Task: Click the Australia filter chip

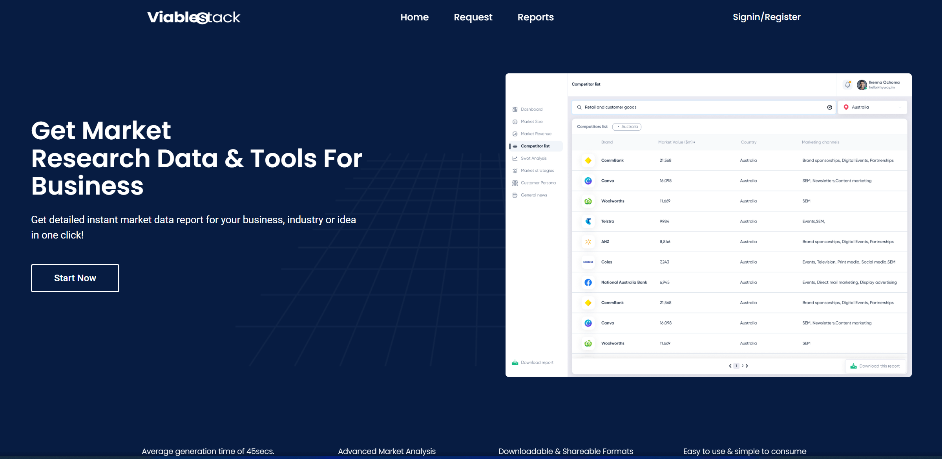Action: click(x=627, y=127)
